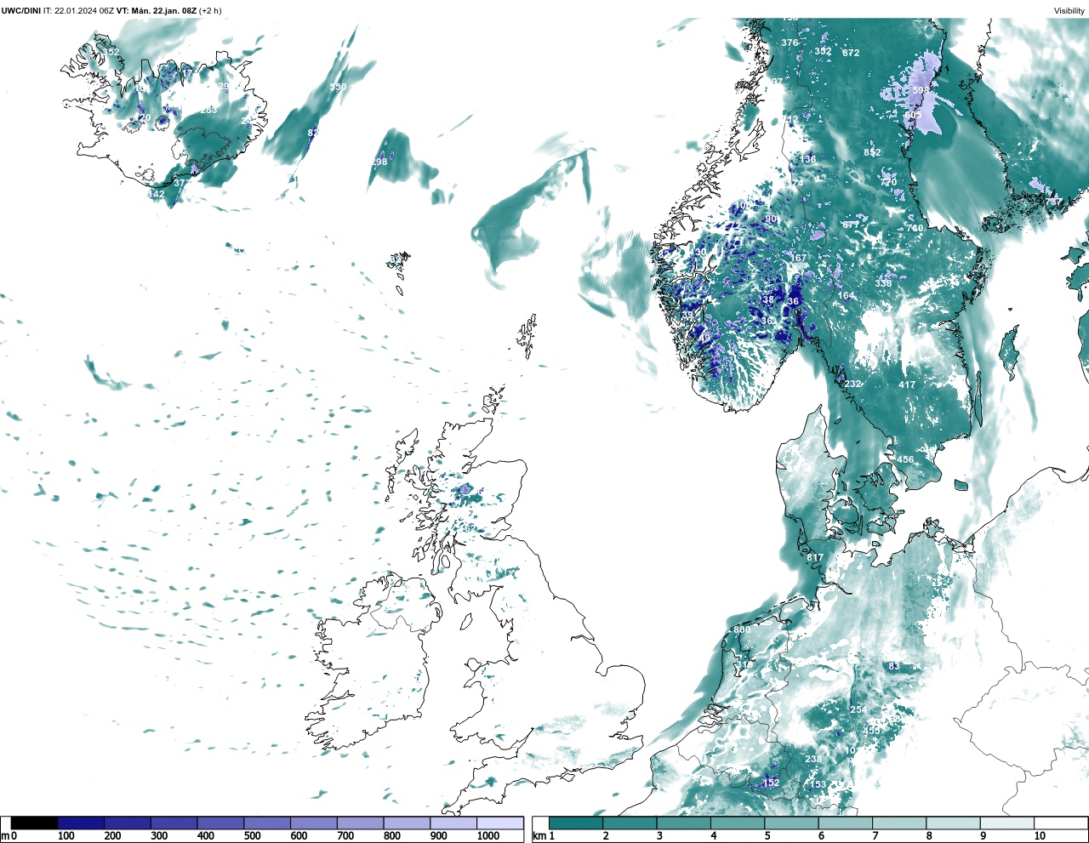Click the '852' visibility value in Sweden
1089x843 pixels.
point(872,152)
